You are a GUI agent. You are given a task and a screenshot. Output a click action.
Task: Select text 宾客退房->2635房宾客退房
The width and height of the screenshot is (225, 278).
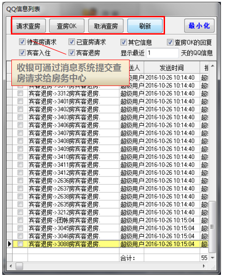[64, 204]
